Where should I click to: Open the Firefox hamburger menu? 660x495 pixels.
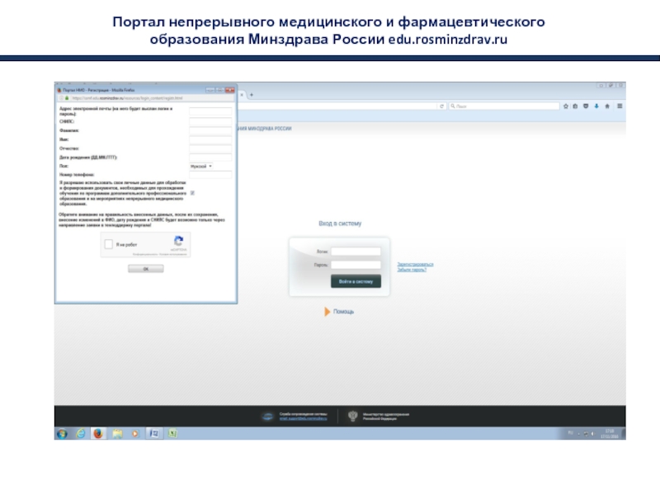coord(619,106)
